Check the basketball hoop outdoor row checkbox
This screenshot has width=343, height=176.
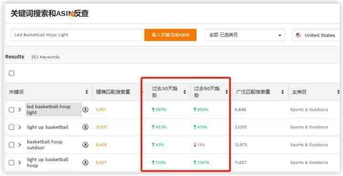pos(11,145)
